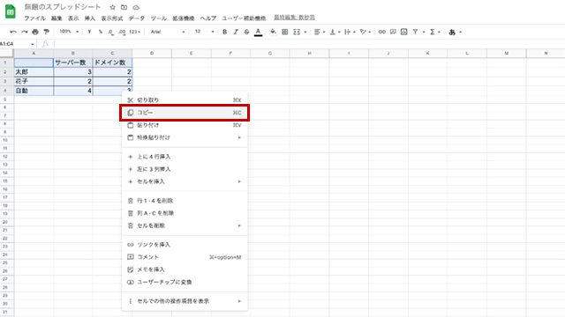Toggle italic formatting with I icon
The image size is (565, 317).
(x=236, y=32)
